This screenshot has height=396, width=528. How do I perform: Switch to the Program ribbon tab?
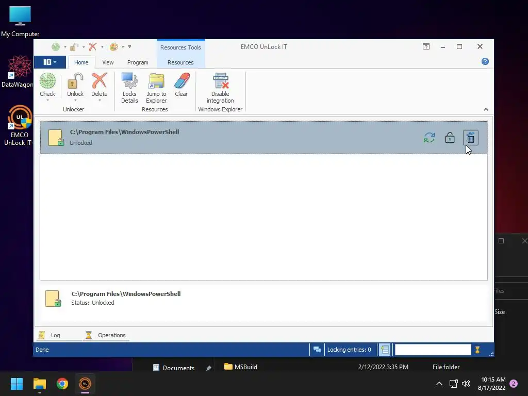(138, 62)
